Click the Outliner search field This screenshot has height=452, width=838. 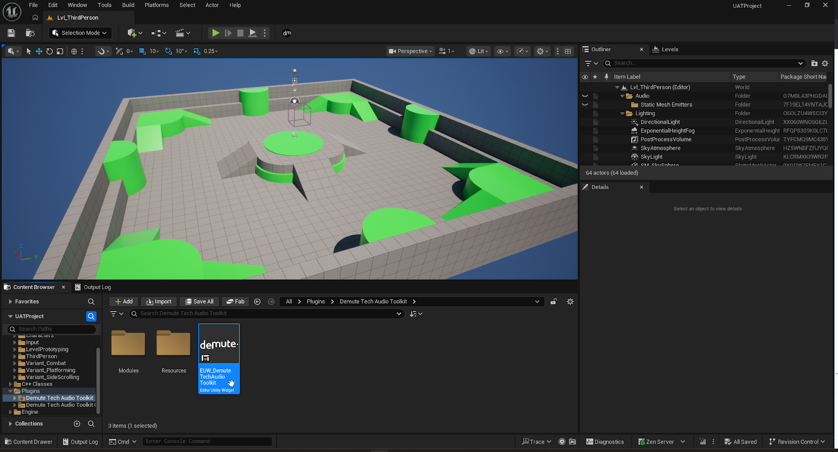704,63
